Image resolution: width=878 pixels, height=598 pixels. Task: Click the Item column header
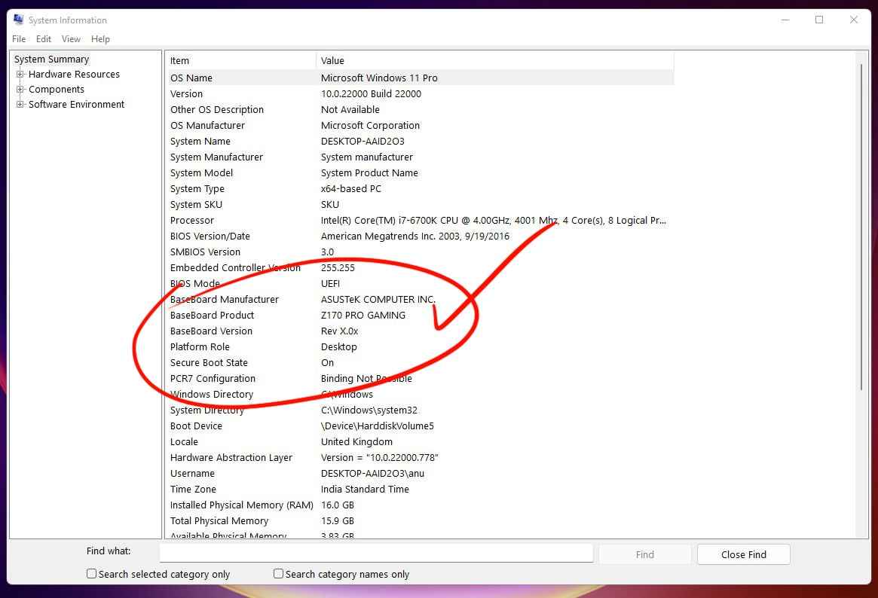(240, 60)
